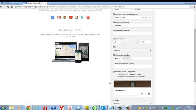Screen dimensions: 196x110
Task: Open the red Yandex browser taskbar icon
Action: [62, 108]
